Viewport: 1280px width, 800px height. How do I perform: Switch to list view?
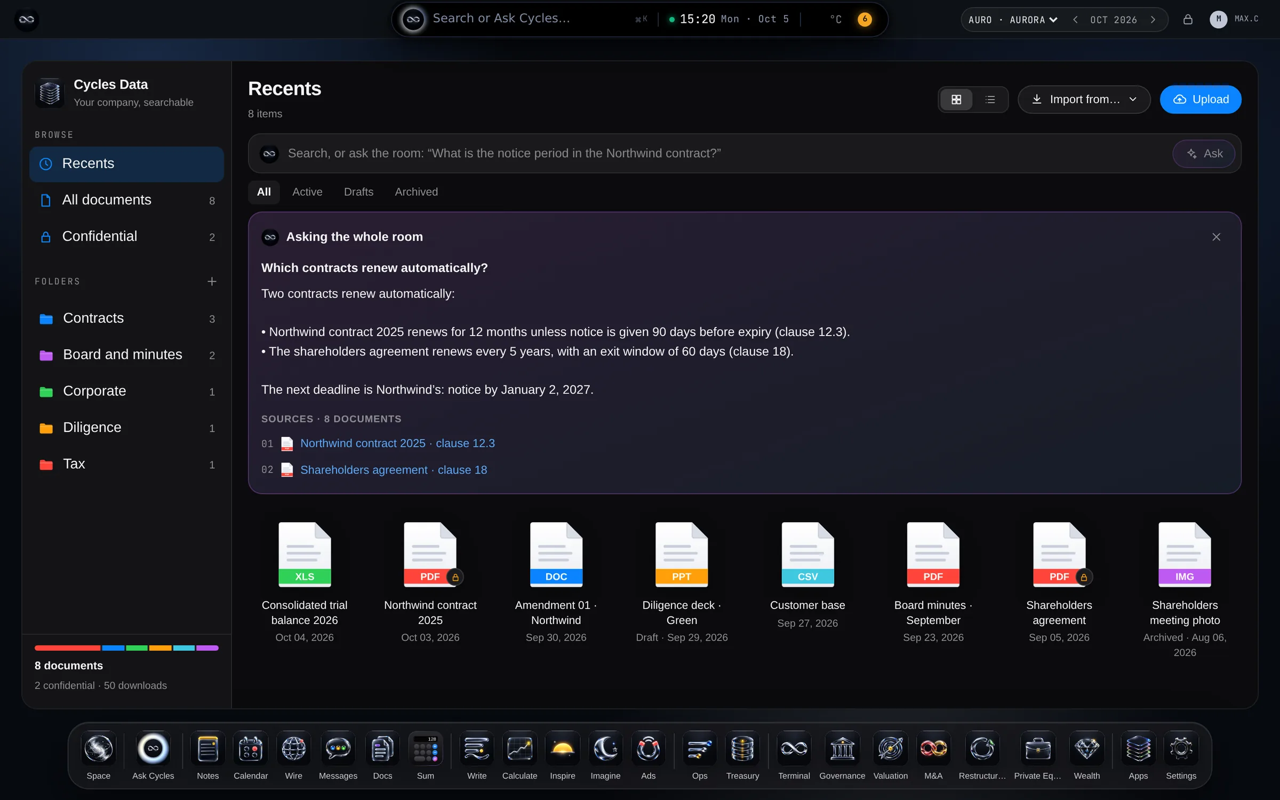pos(990,100)
